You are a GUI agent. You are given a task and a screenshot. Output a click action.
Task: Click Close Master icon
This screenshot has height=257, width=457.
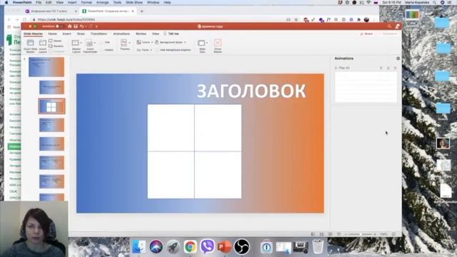(x=218, y=43)
